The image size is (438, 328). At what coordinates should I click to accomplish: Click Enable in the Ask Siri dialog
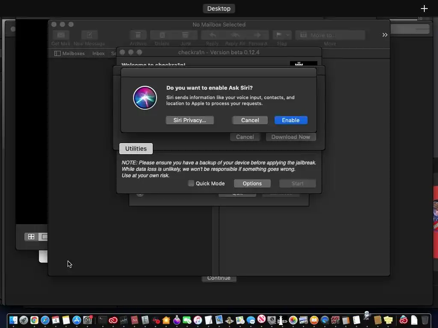coord(291,120)
